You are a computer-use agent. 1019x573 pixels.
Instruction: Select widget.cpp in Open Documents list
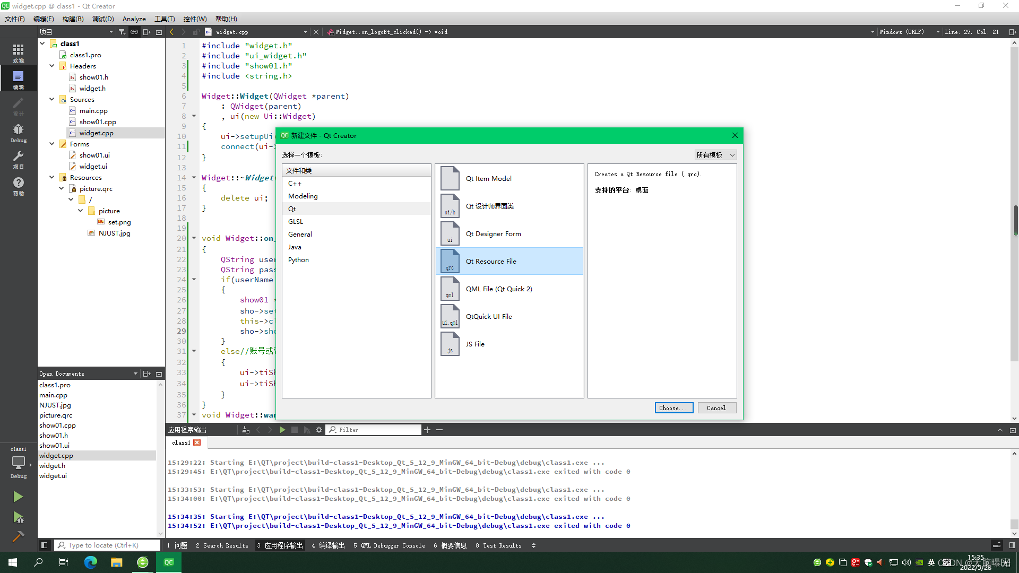point(56,455)
